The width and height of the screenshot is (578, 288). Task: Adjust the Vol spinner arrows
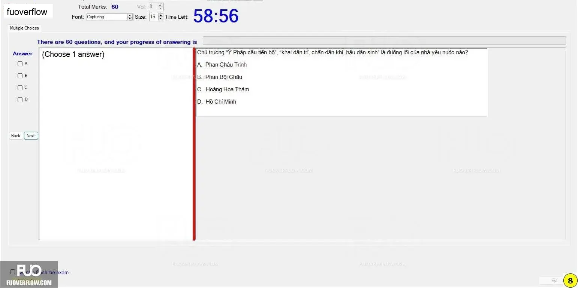pyautogui.click(x=161, y=7)
